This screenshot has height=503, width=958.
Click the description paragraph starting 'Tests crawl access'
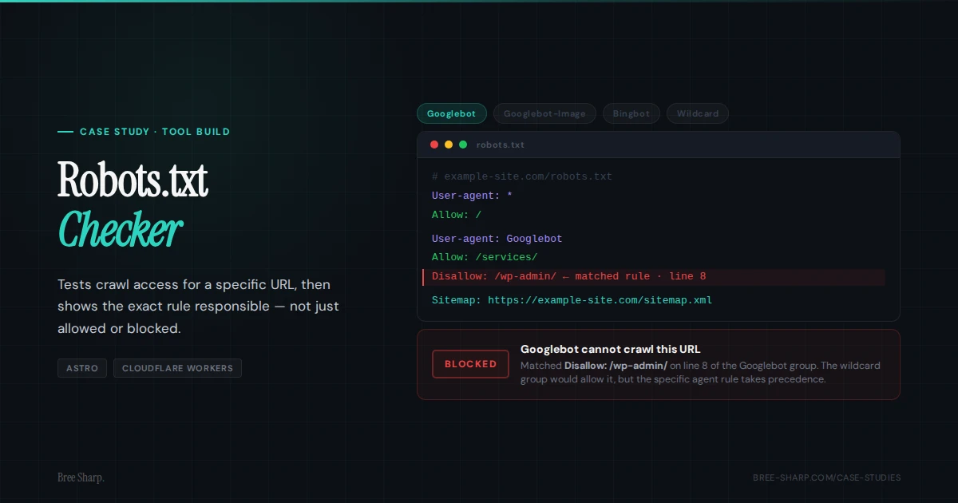[198, 307]
